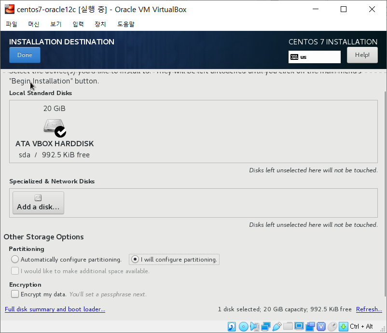Select Automatically configure partitioning radio button
387x333 pixels.
(15, 259)
